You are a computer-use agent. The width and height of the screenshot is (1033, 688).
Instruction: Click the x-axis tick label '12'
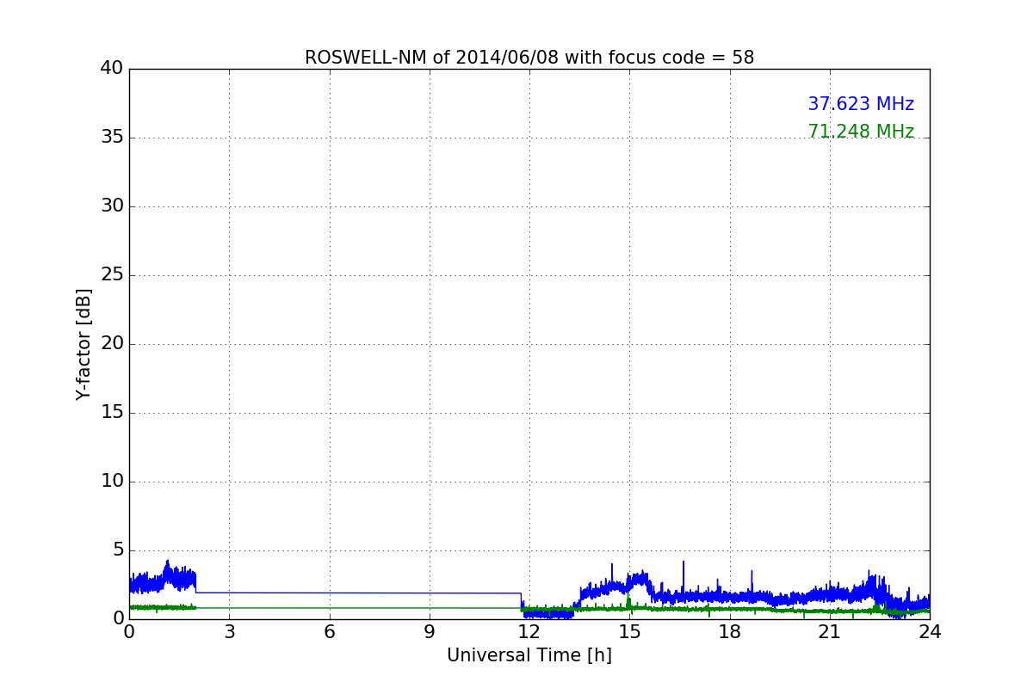529,632
